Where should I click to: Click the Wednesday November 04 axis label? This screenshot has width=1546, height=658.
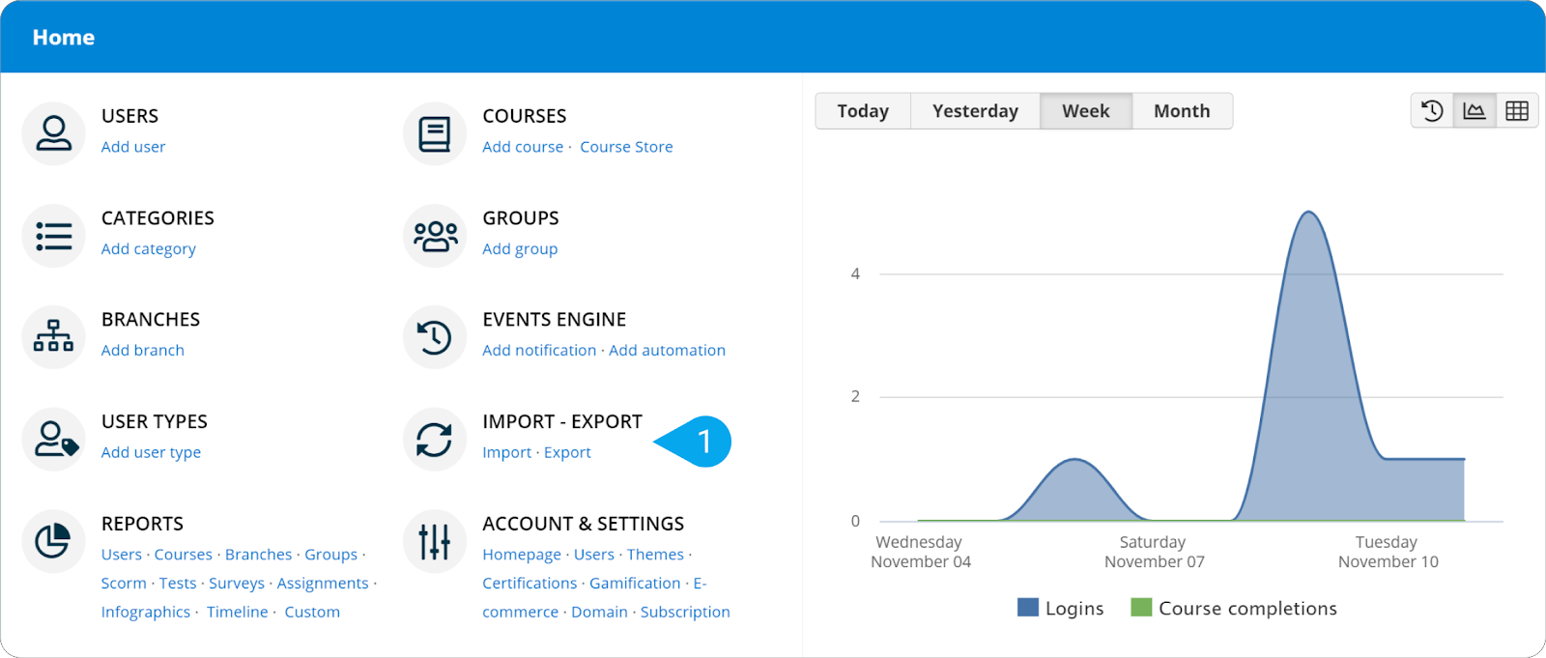(920, 552)
